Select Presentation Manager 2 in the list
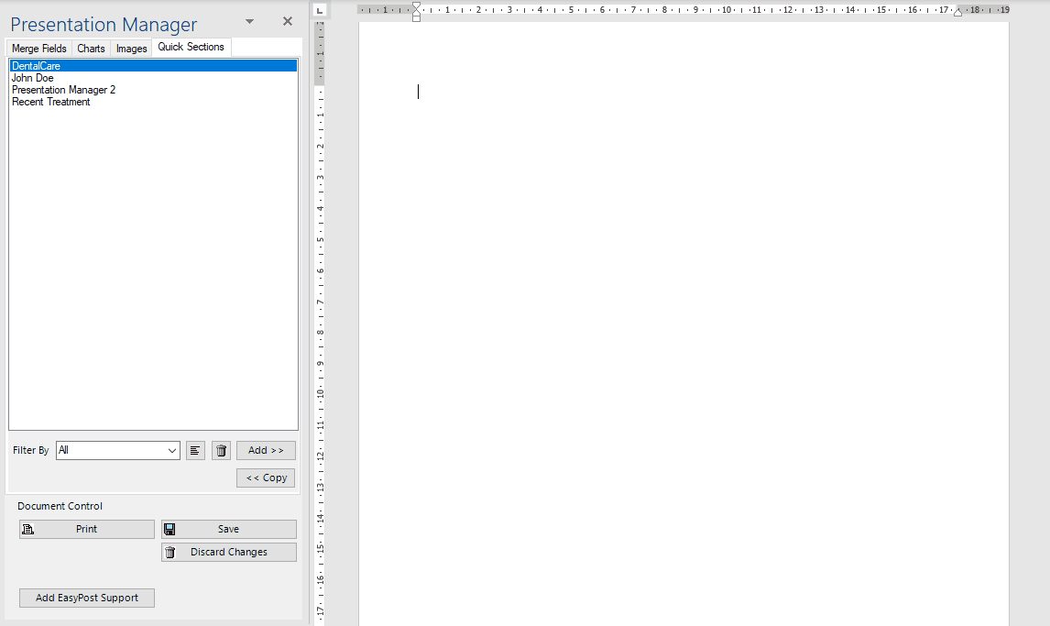1050x626 pixels. (x=63, y=90)
